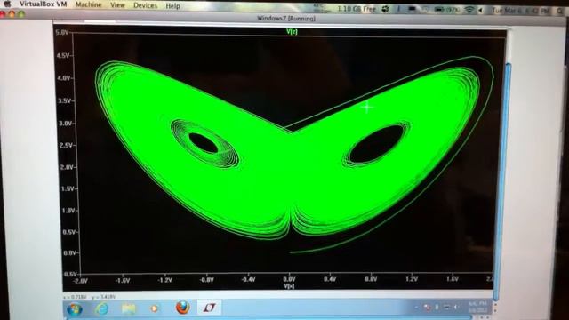The image size is (569, 320).
Task: Switch to the LTspice taskbar button
Action: coord(209,308)
